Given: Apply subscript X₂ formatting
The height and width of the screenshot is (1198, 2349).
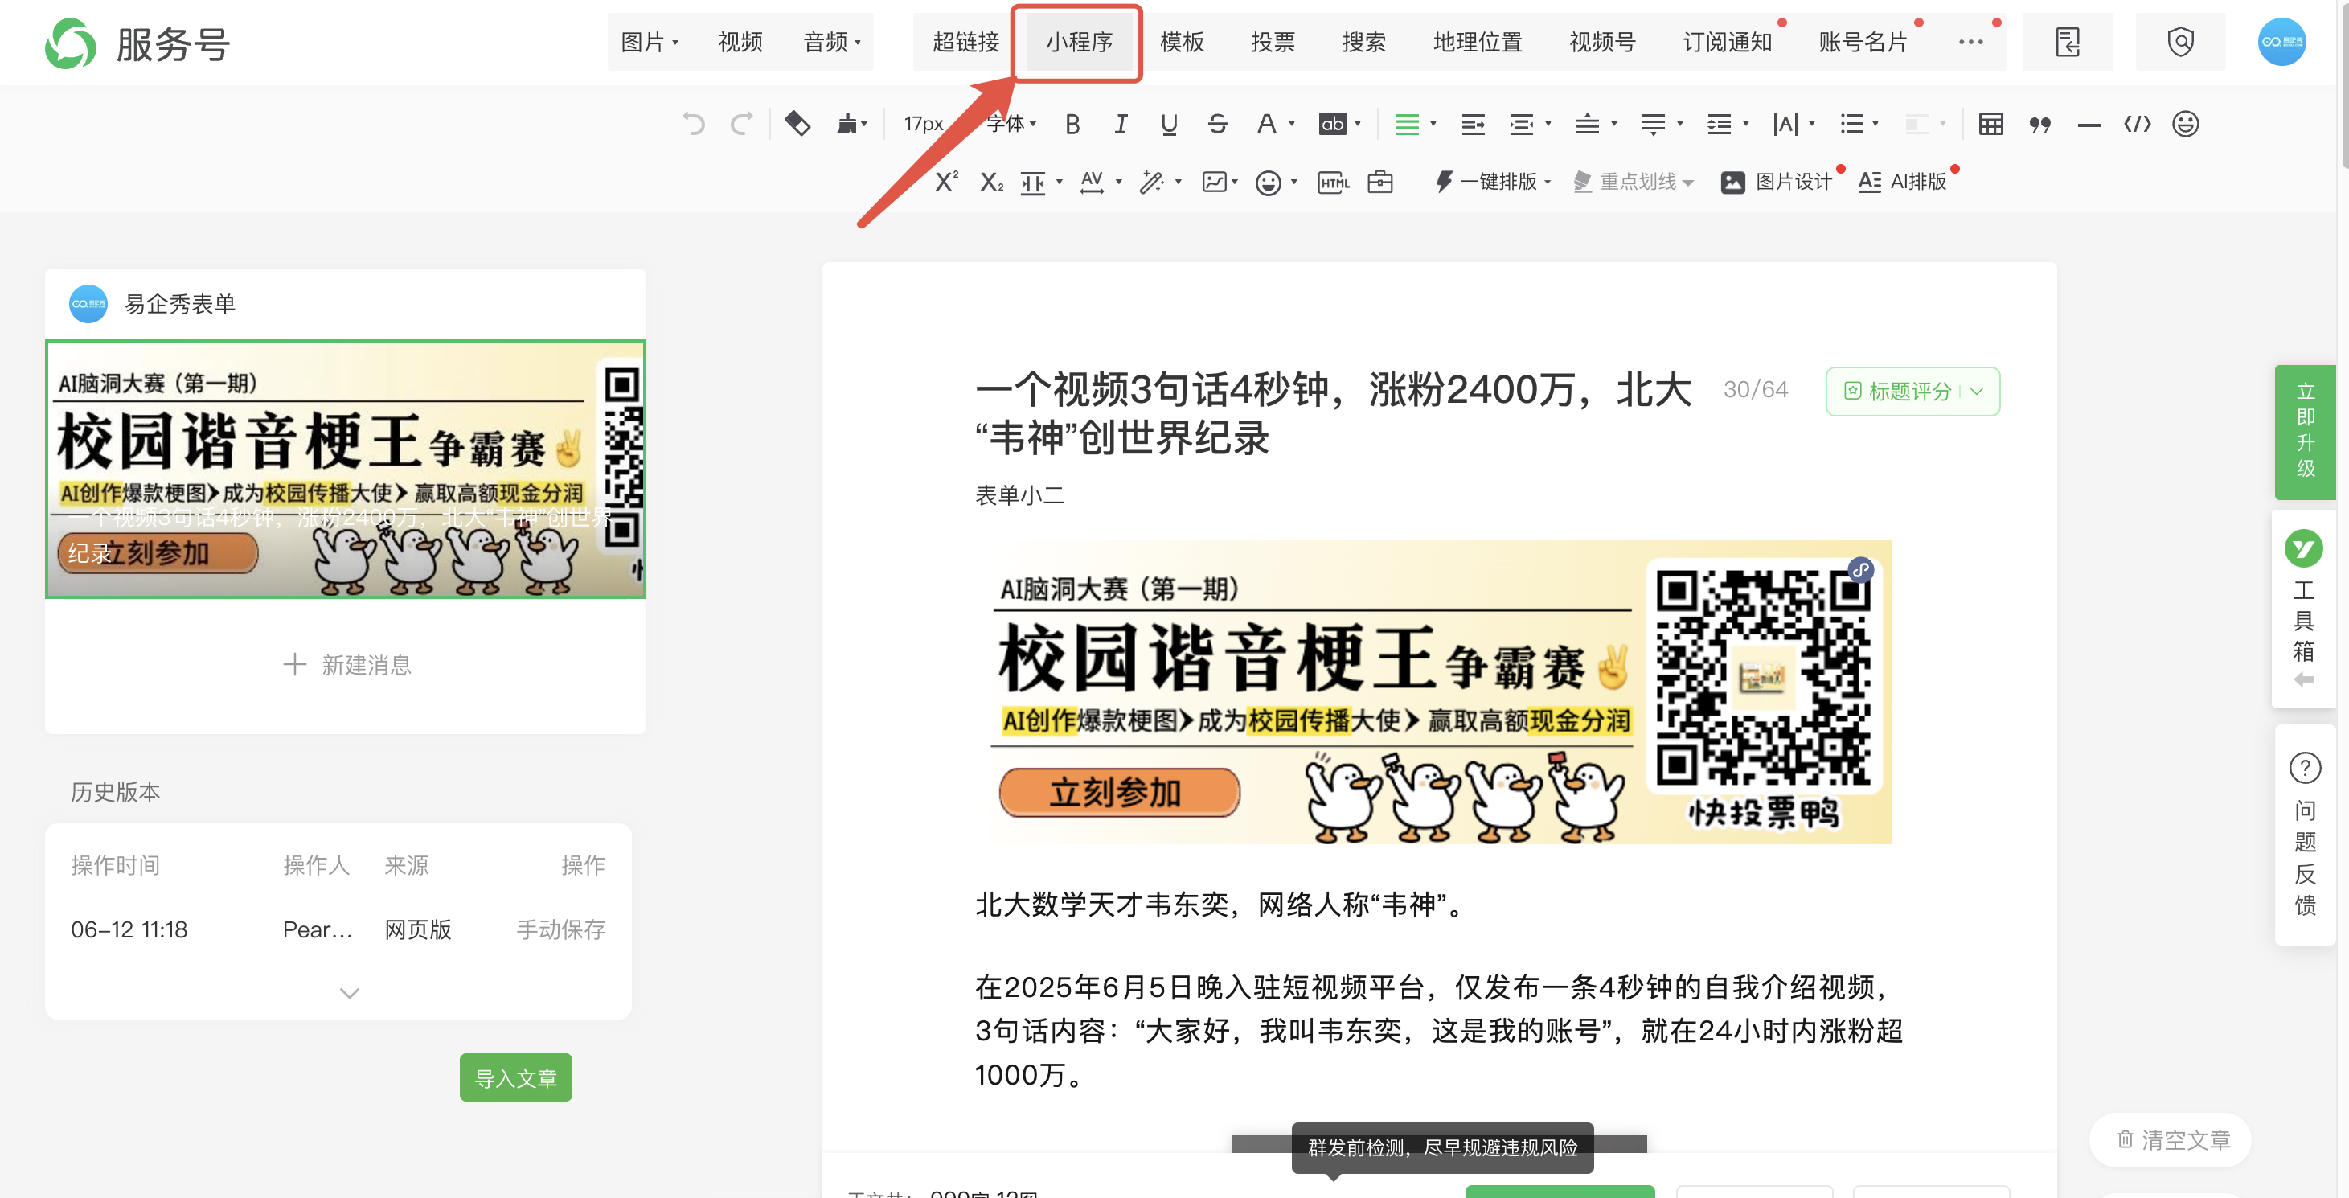Looking at the screenshot, I should tap(991, 183).
